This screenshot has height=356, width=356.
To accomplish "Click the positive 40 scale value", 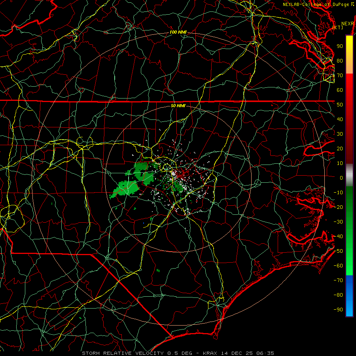I will [x=340, y=119].
